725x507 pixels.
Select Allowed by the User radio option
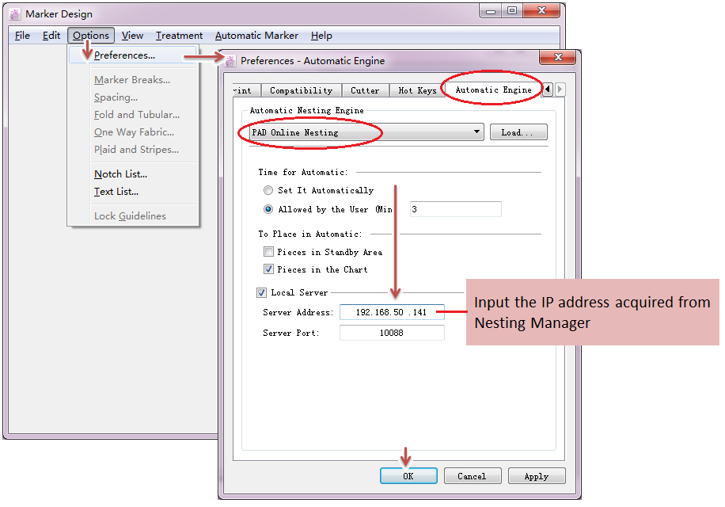pos(268,210)
